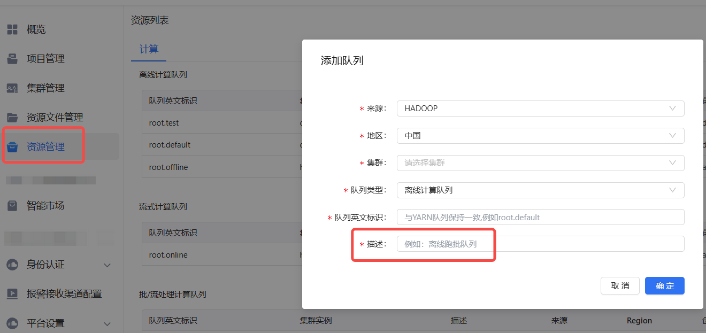Click the root.online table cell

pos(168,255)
